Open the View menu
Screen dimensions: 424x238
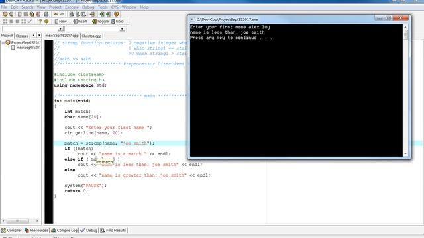point(41,7)
